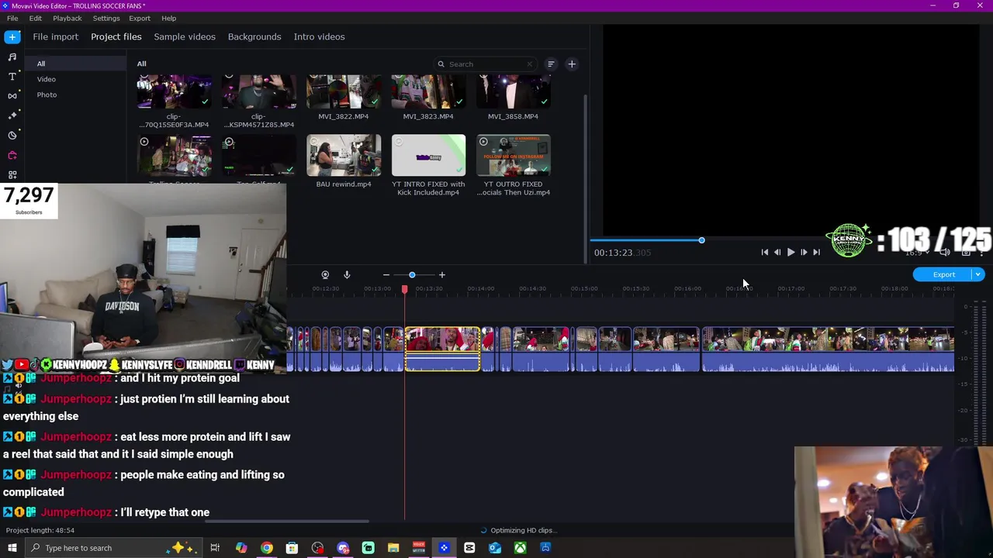Screen dimensions: 993x558
Task: Click the sort files icon next to Search
Action: point(551,64)
